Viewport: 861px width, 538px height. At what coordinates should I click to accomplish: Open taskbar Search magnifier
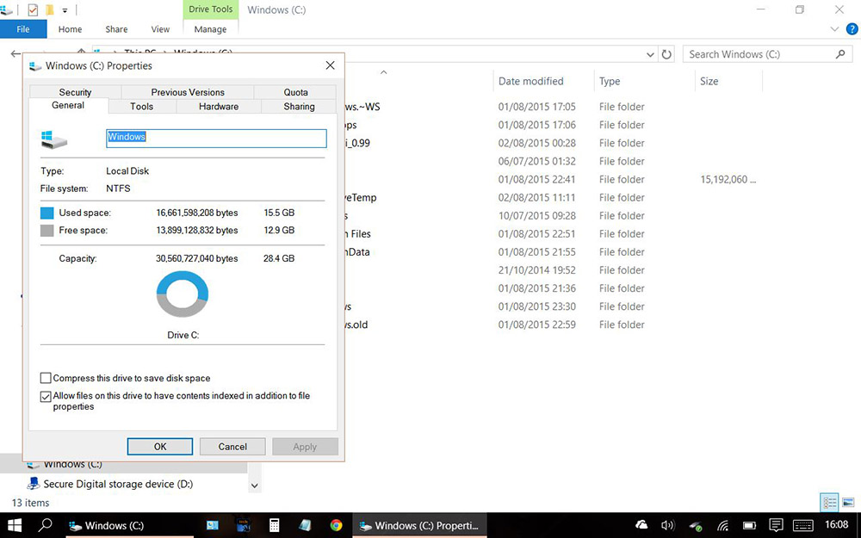coord(45,525)
